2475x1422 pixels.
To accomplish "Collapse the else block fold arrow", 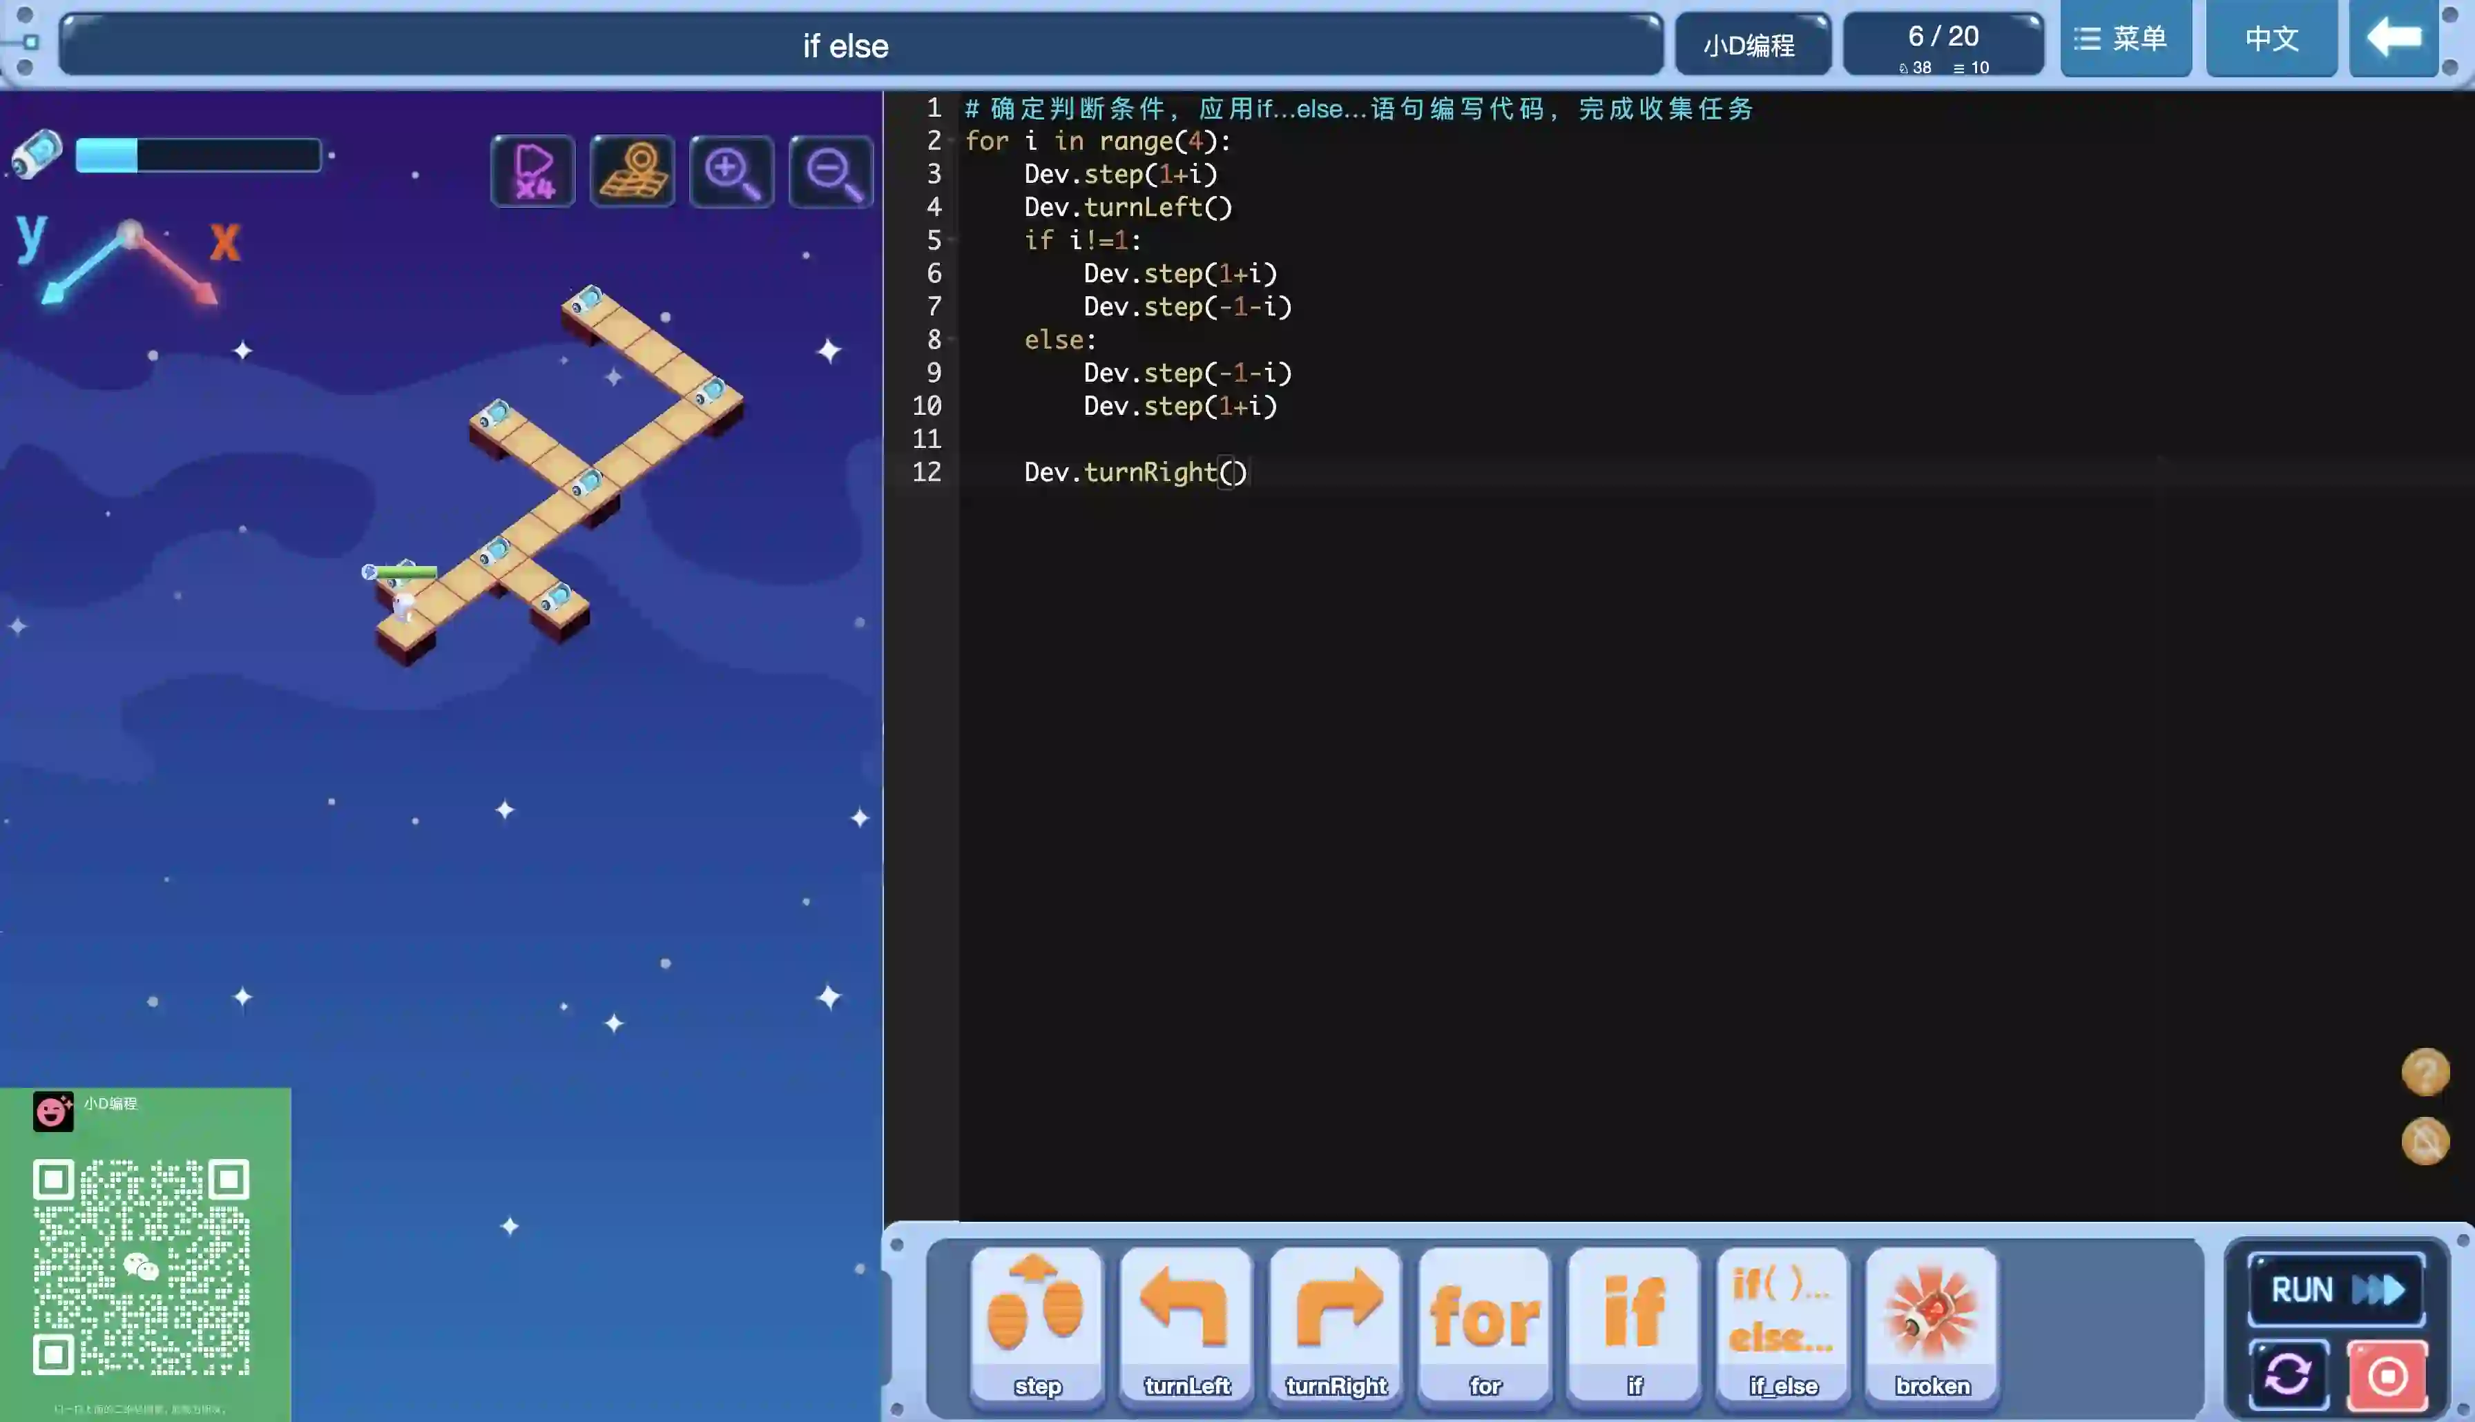I will pos(952,340).
